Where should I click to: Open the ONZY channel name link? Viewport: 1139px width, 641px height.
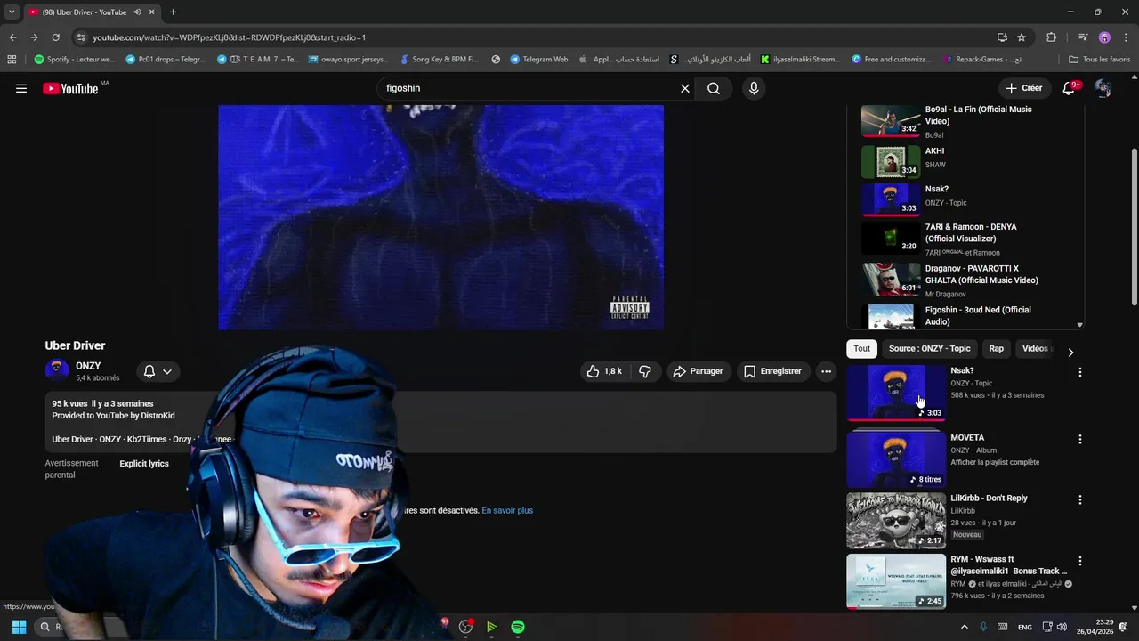coord(88,366)
